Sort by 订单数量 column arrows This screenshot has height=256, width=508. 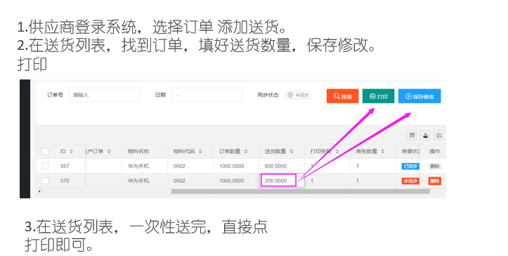pyautogui.click(x=246, y=151)
